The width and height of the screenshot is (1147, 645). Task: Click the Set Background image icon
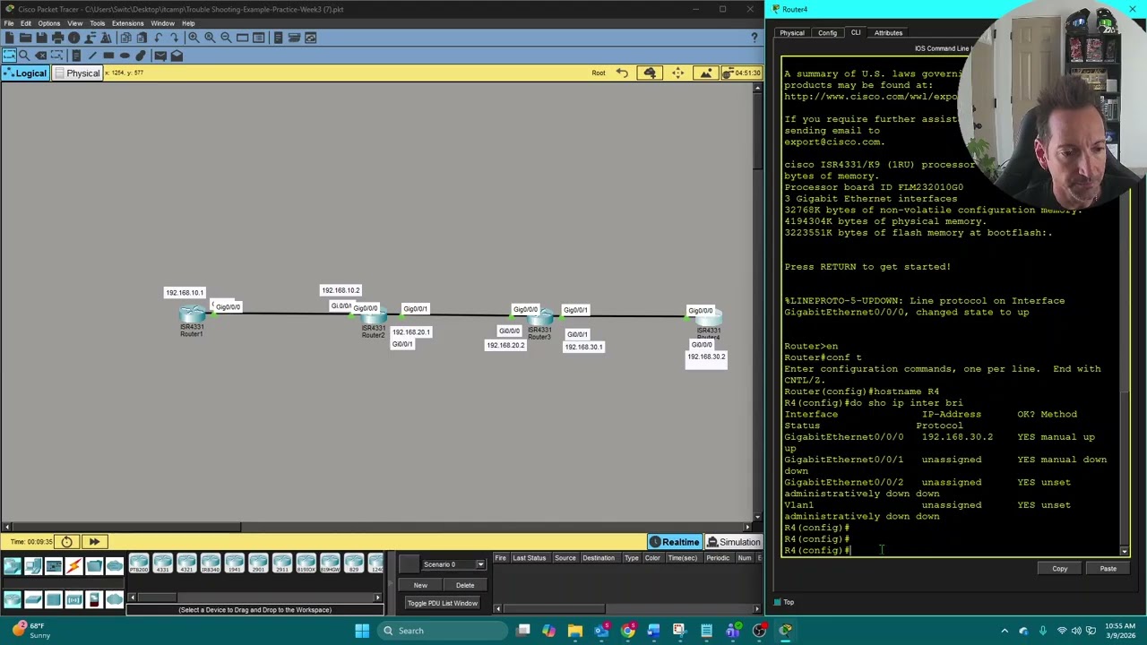point(706,73)
